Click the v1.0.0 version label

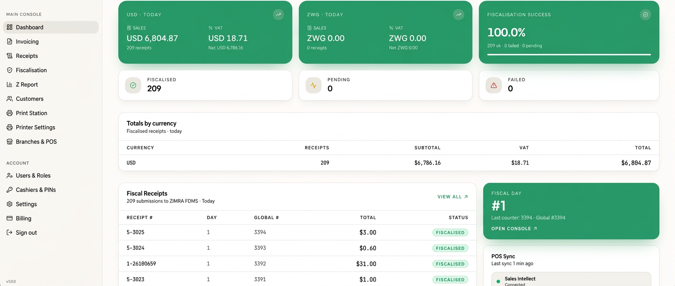coord(11,281)
